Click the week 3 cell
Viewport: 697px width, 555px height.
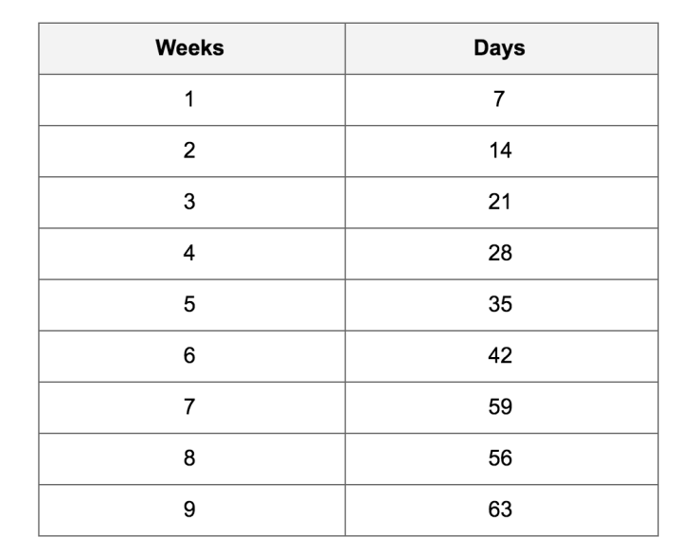click(192, 203)
